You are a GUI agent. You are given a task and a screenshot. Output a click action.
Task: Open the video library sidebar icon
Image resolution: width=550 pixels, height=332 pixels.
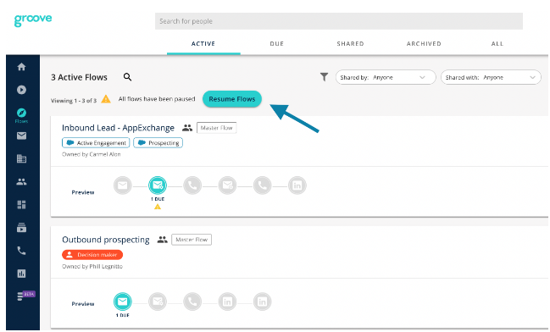(21, 228)
